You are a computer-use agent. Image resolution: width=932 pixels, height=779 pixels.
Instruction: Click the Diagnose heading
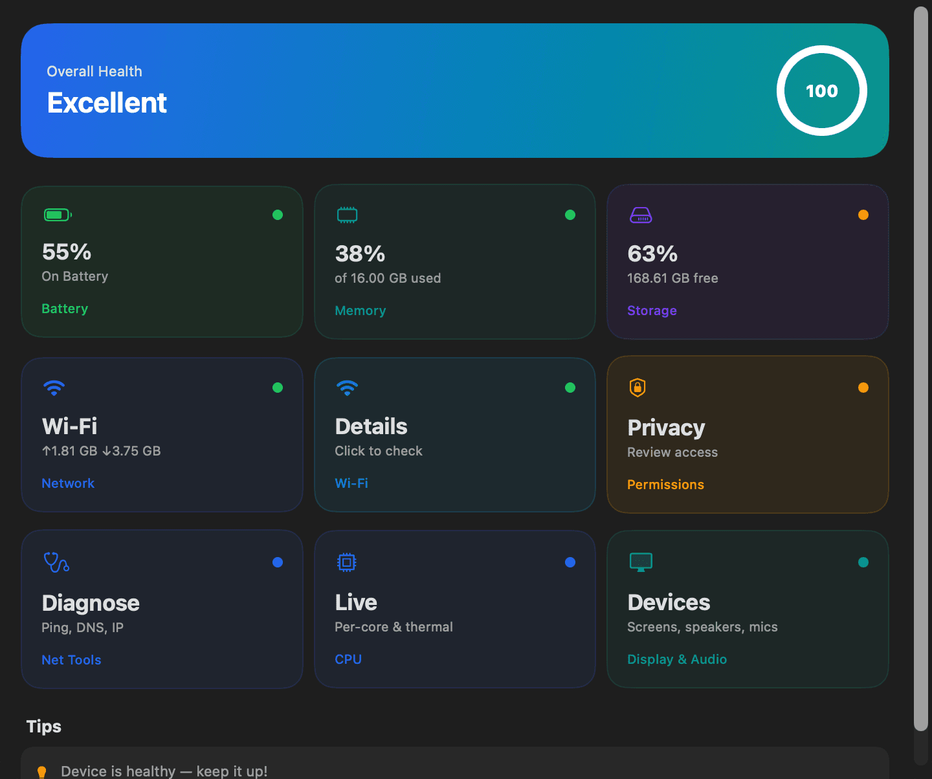tap(91, 603)
